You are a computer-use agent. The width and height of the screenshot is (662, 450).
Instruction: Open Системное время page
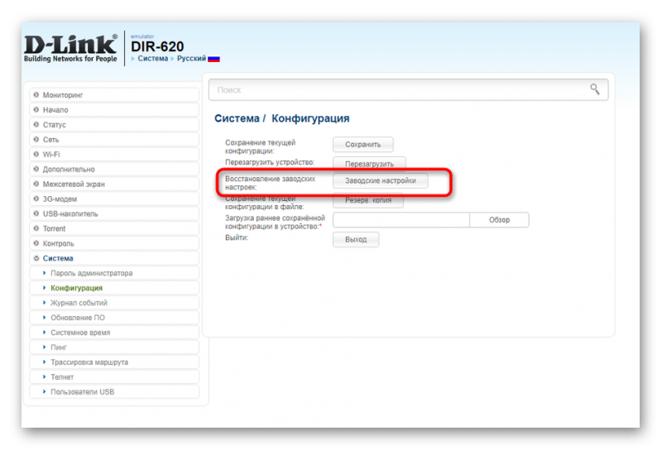[114, 333]
